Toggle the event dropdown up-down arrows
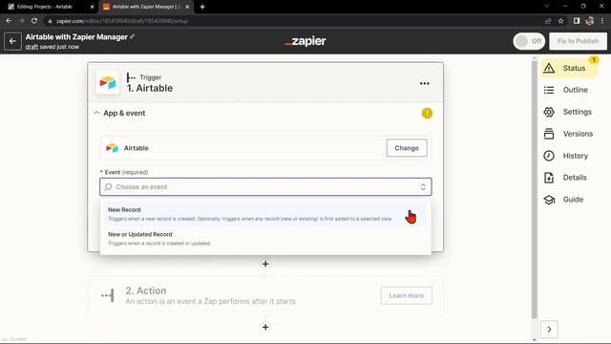 tap(423, 187)
